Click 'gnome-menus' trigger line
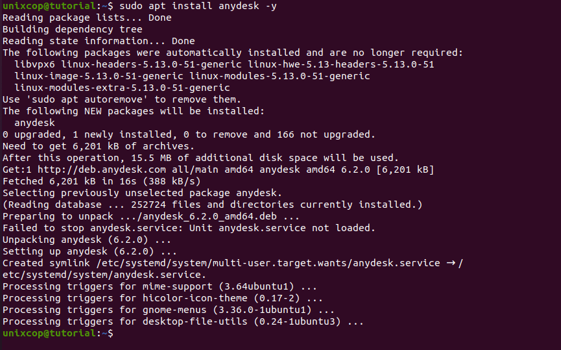This screenshot has width=561, height=350. (169, 310)
